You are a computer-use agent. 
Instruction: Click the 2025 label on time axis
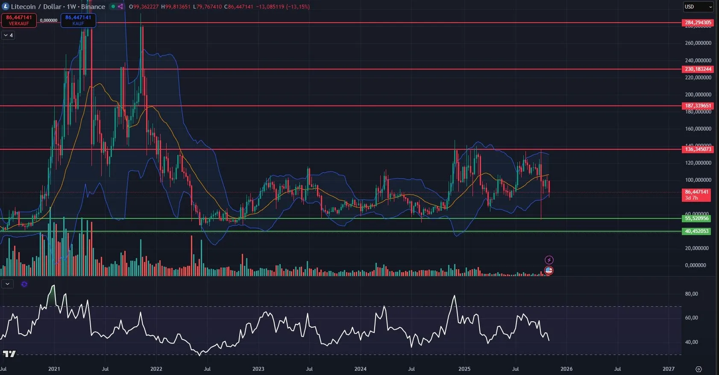point(464,369)
